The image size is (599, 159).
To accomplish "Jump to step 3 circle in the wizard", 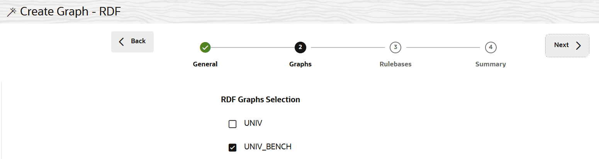I will [395, 47].
